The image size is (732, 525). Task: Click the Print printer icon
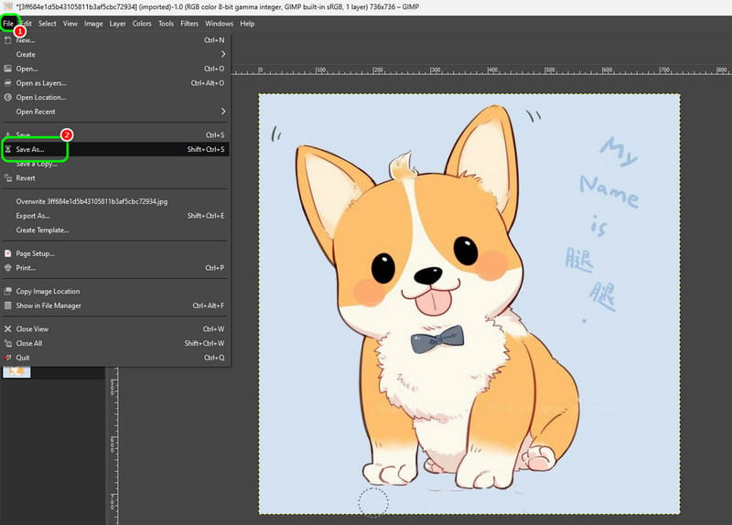8,268
